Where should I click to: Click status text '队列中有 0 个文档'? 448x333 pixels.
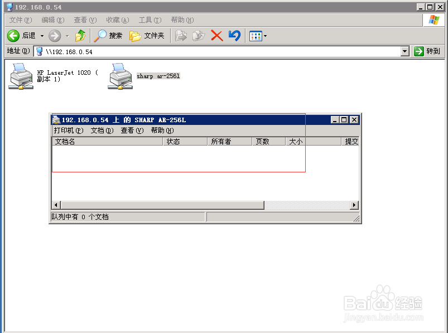point(80,217)
